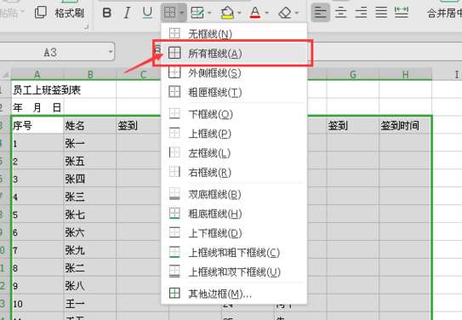Click 合并居中 merge and center button
462x320 pixels.
click(444, 13)
